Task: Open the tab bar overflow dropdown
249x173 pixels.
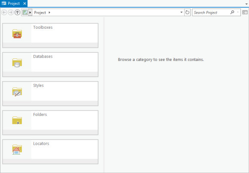Action: point(246,4)
